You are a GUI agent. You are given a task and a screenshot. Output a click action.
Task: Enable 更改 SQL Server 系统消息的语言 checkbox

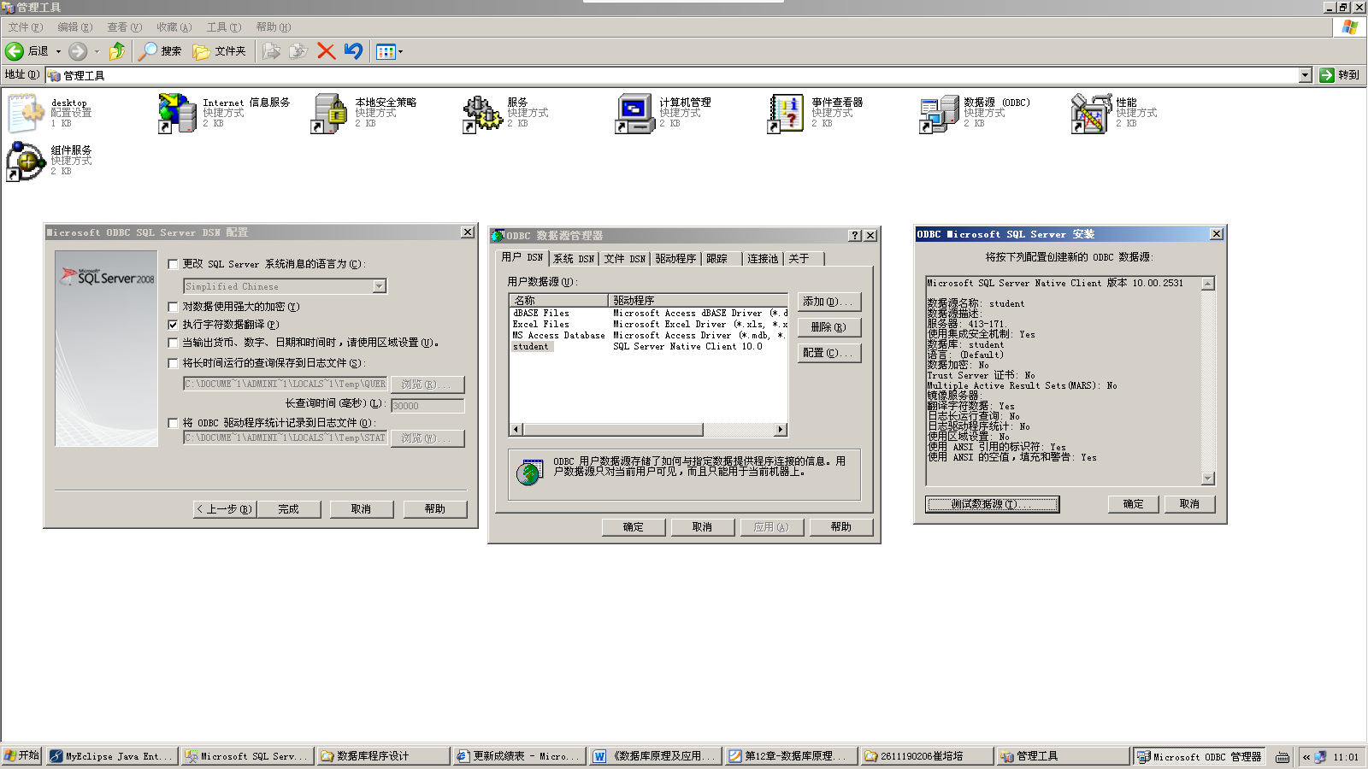click(174, 264)
